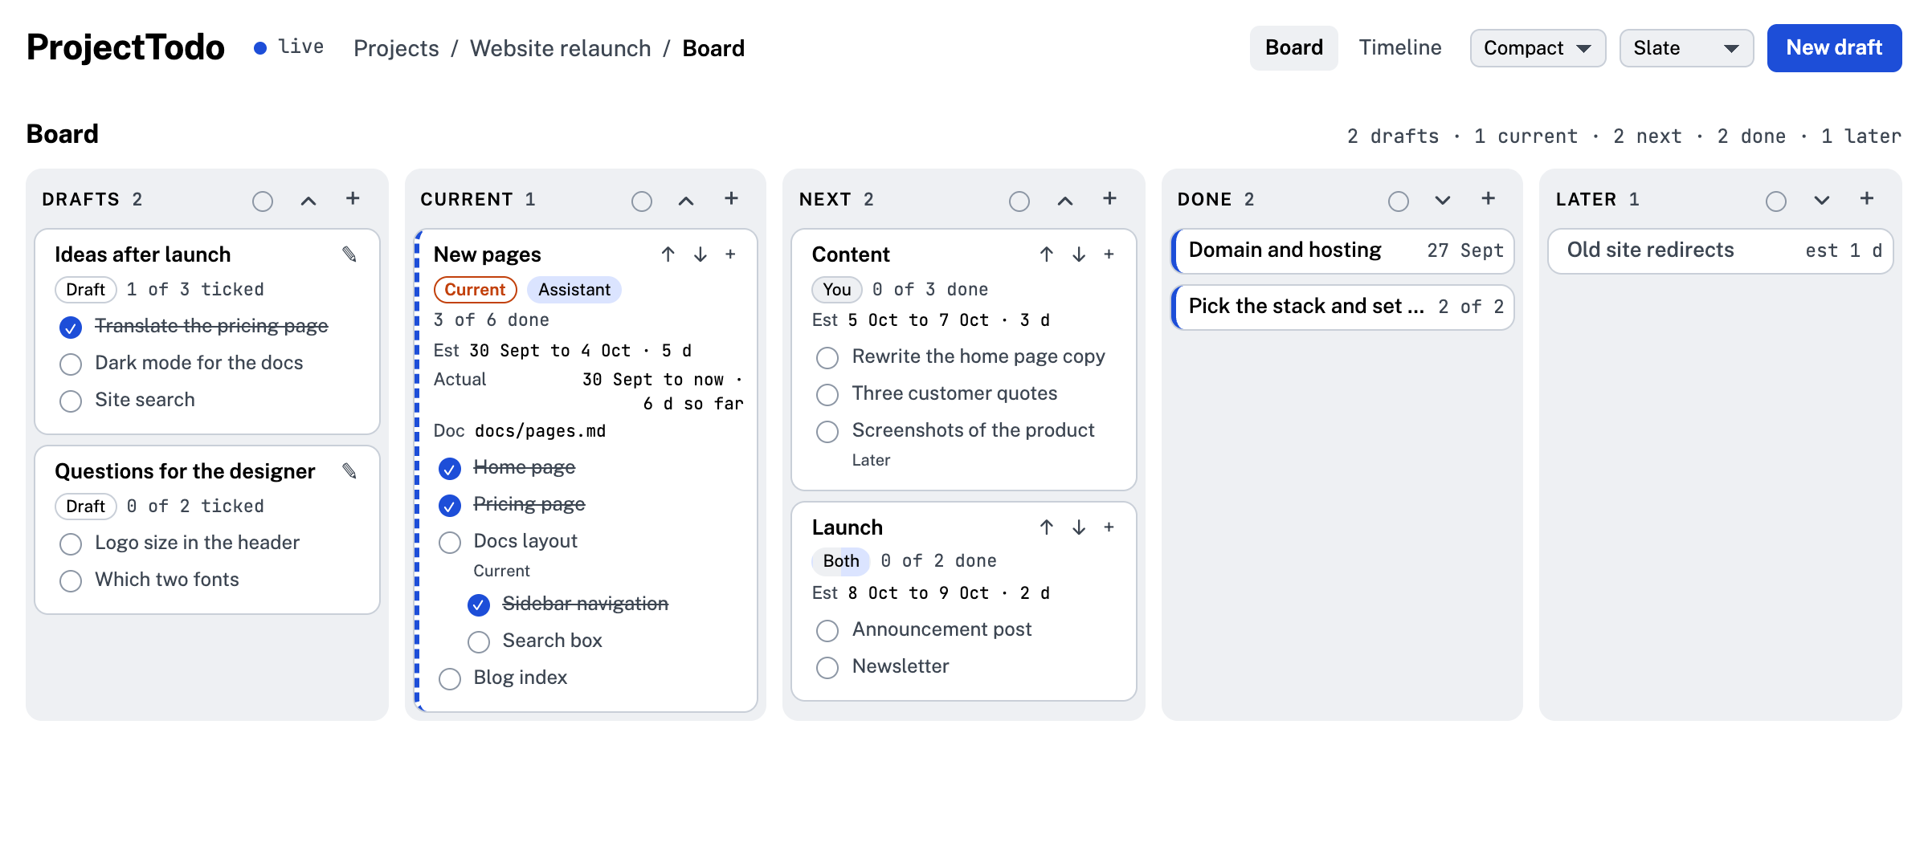
Task: Click the Assistant badge on New pages
Action: click(574, 290)
